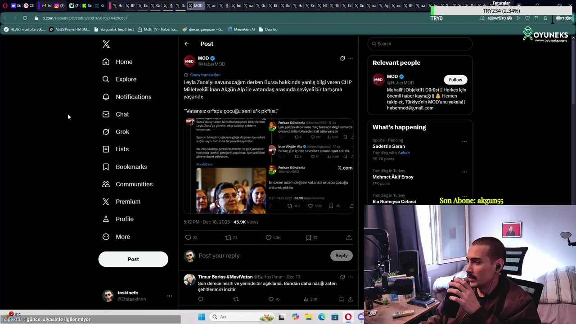Open MOD name in Relevant people
Screen dimensions: 576x324
tap(392, 76)
